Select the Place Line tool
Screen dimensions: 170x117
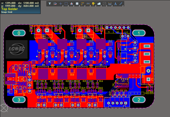[121, 4]
